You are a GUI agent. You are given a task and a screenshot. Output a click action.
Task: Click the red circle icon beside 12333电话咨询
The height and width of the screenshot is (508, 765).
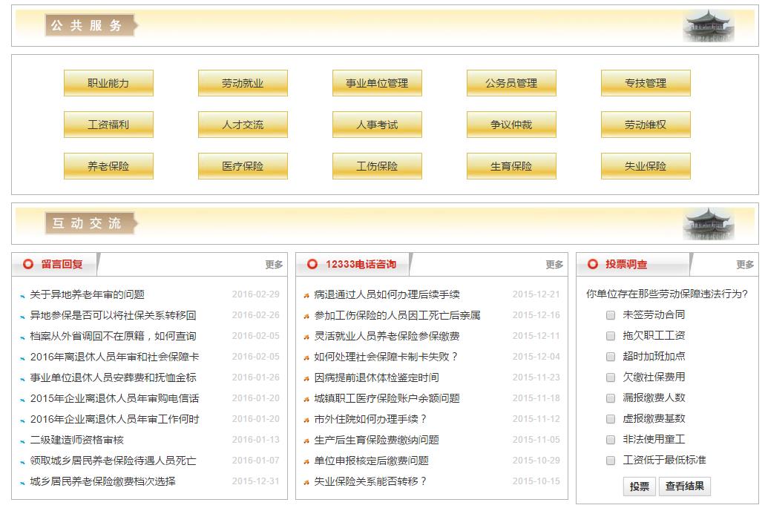[312, 264]
